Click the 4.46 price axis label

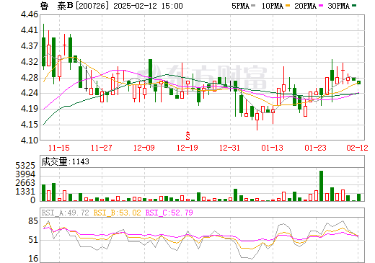30,14
